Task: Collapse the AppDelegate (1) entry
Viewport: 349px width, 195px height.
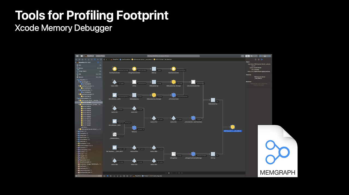Action: click(x=79, y=82)
